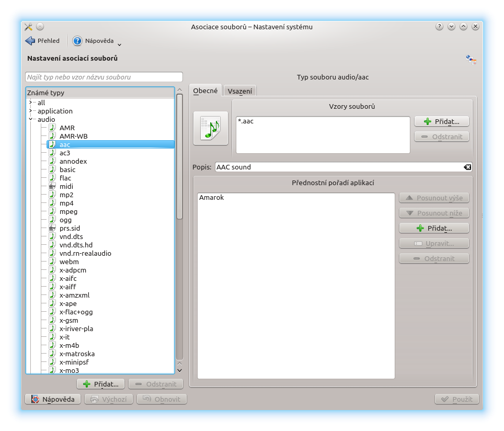Collapse the 'audio' tree category
Viewport: 504px width, 431px height.
pyautogui.click(x=31, y=119)
